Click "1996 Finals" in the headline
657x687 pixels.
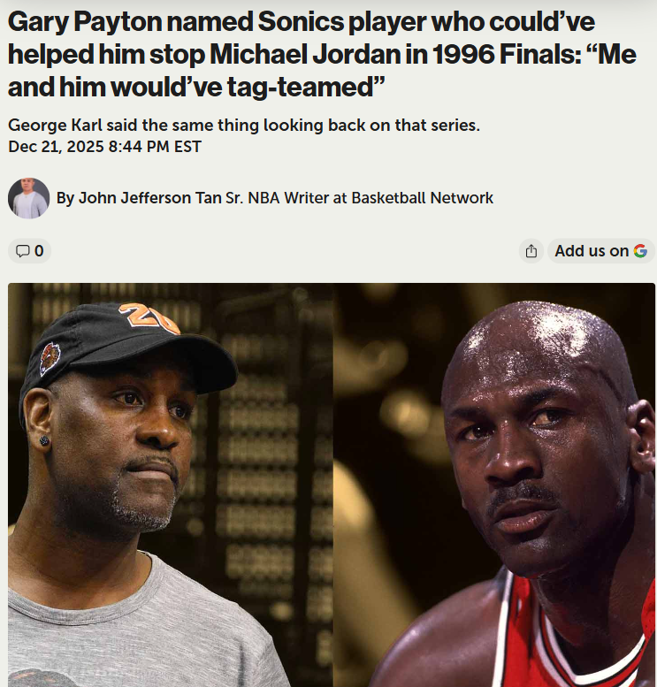pos(507,54)
